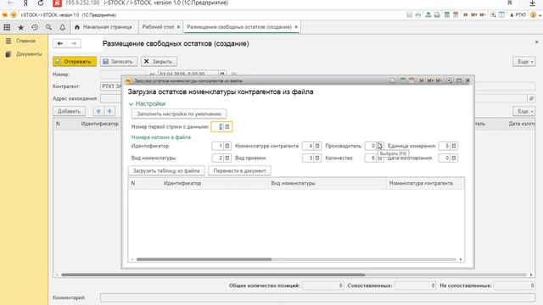Open picker next to Единица измерения number
The height and width of the screenshot is (305, 543).
(454, 147)
